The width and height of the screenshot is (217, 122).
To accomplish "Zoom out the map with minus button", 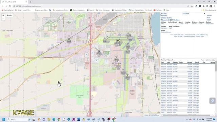I will pyautogui.click(x=3, y=19).
